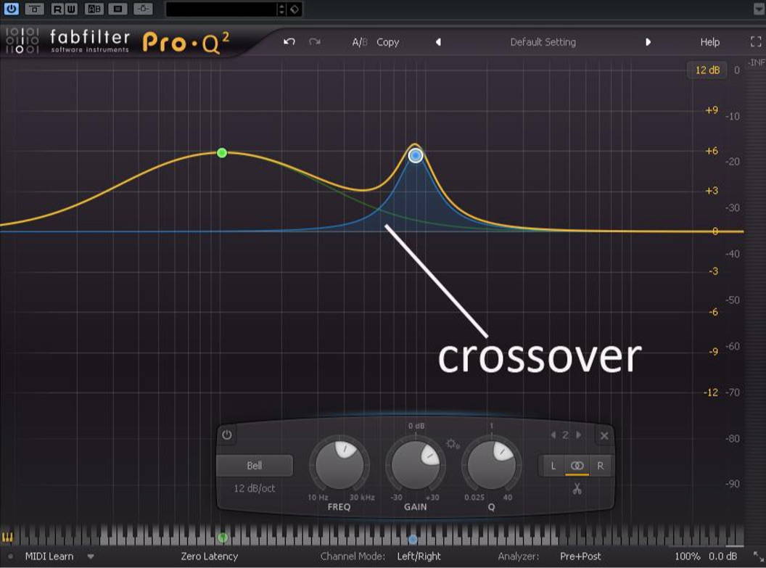766x568 pixels.
Task: Toggle full screen mode
Action: (756, 42)
